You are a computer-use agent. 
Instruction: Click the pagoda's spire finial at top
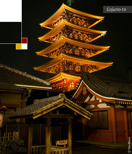[71, 3]
